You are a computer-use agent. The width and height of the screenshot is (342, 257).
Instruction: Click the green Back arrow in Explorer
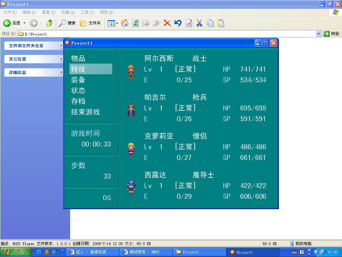coord(7,23)
